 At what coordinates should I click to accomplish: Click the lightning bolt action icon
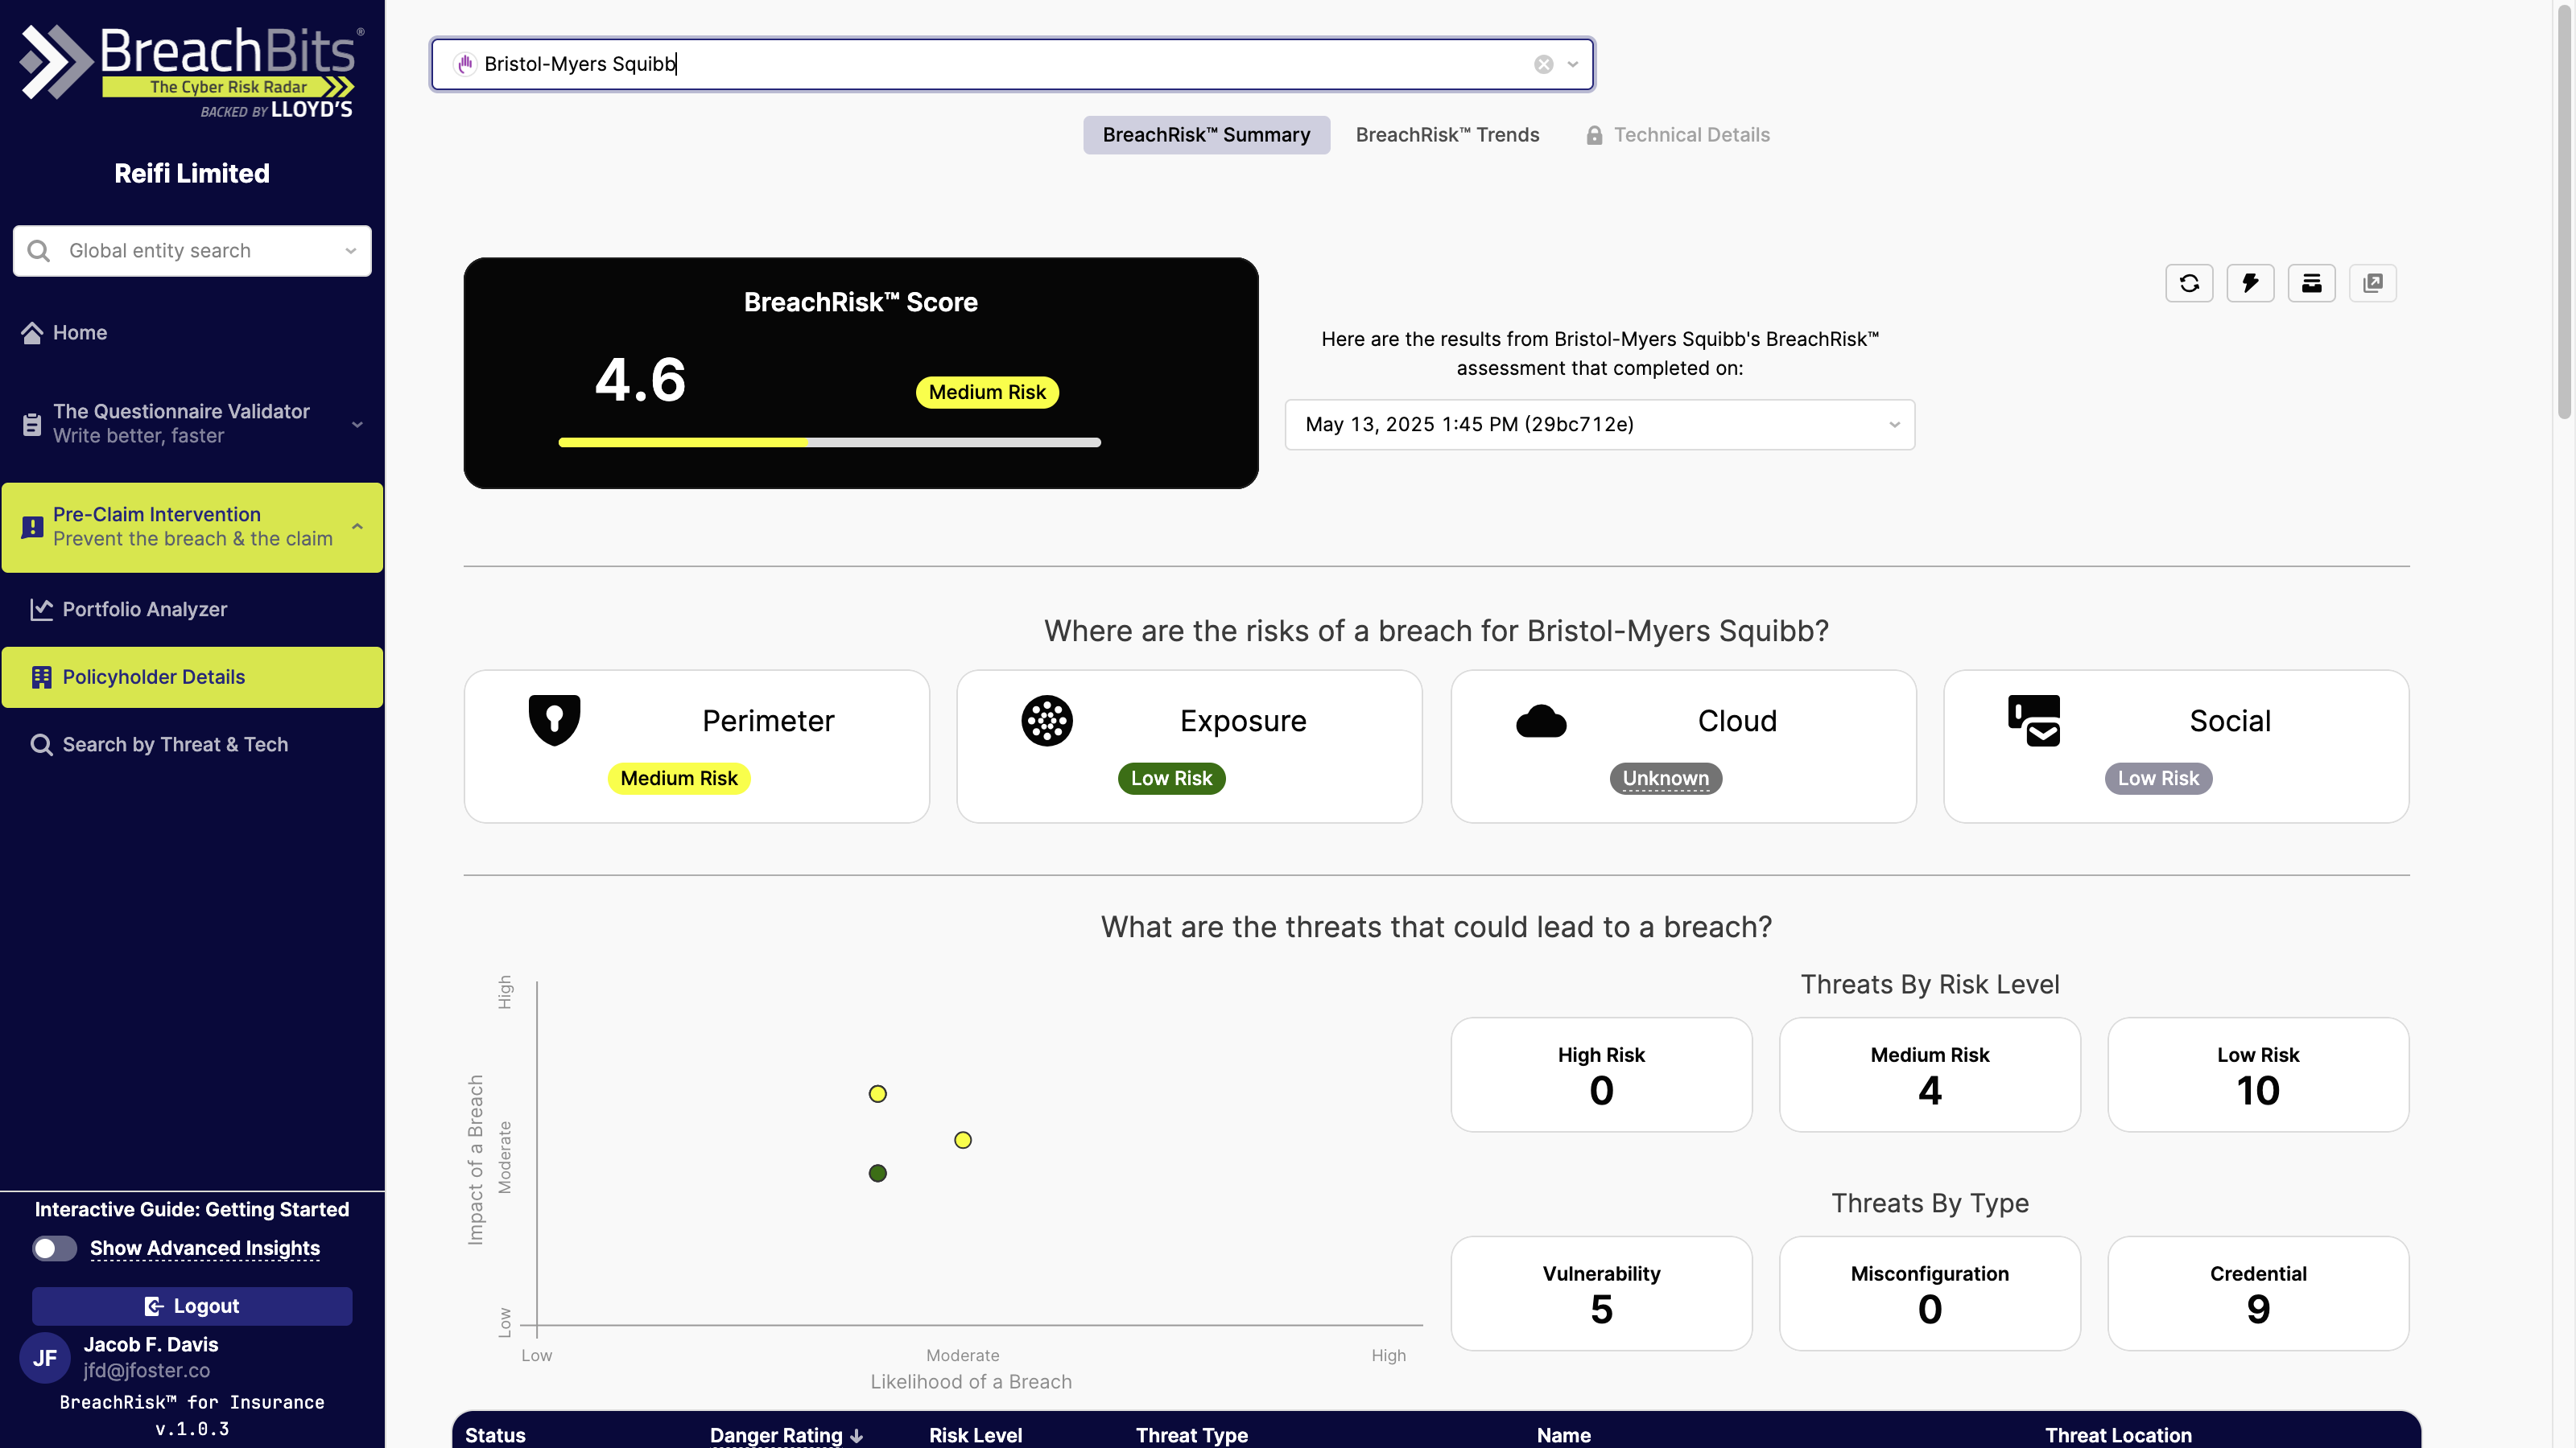2250,283
